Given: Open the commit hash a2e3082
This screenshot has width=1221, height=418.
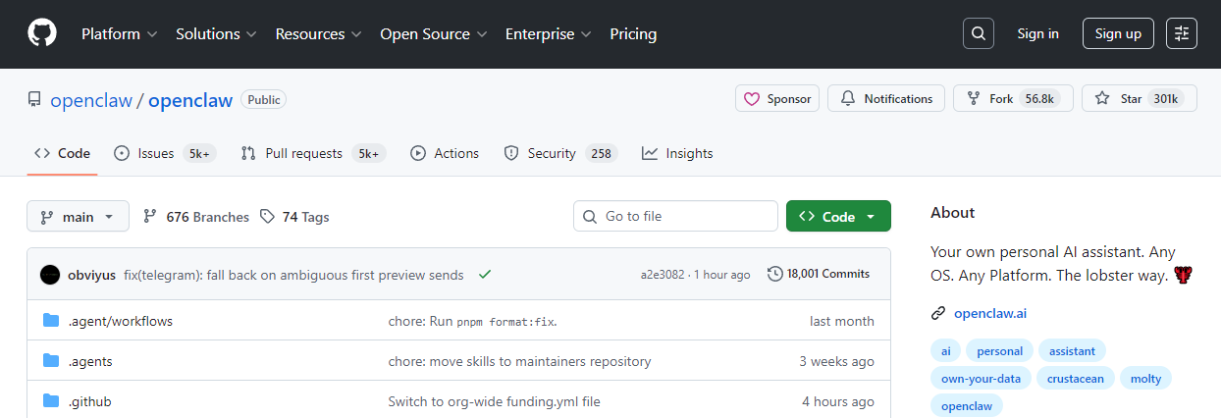Looking at the screenshot, I should 663,275.
